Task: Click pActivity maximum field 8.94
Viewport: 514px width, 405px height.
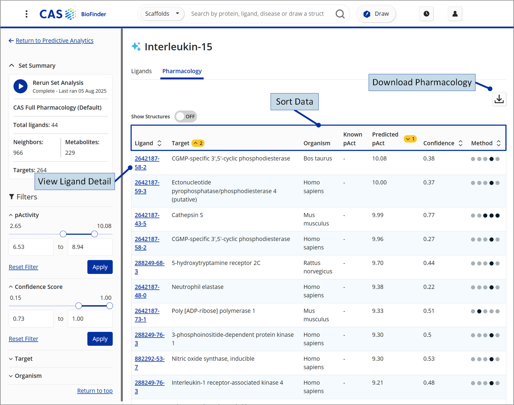Action: point(90,247)
